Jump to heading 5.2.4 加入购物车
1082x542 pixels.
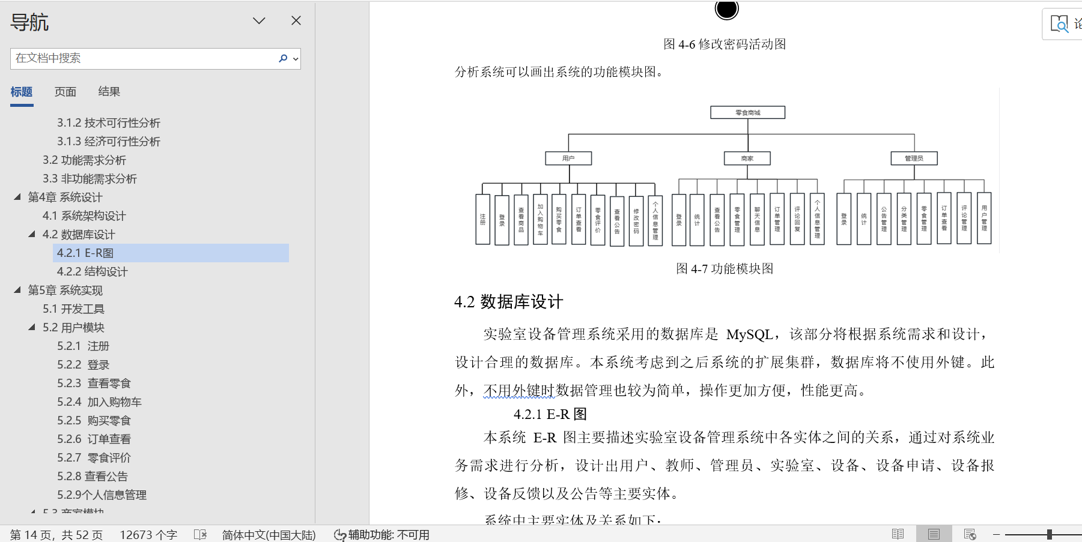tap(100, 402)
